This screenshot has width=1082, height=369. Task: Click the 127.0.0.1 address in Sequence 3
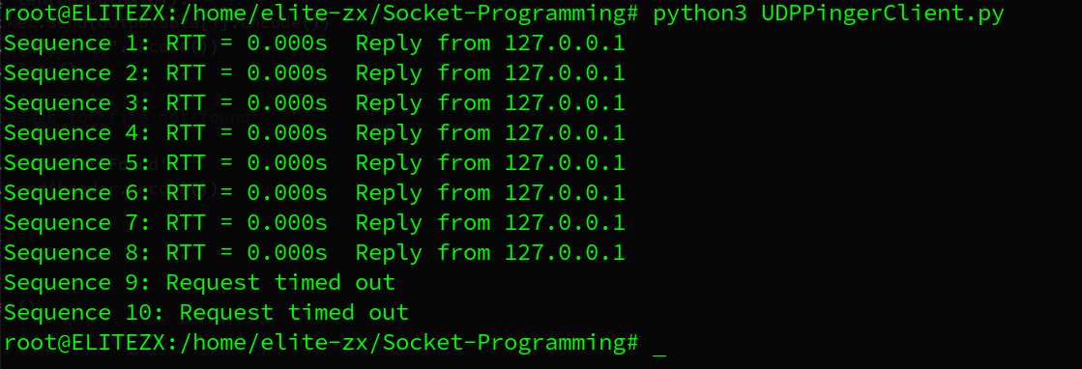[565, 103]
